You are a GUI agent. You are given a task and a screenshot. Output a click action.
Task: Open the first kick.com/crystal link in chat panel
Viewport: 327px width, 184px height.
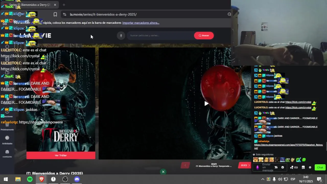click(298, 102)
